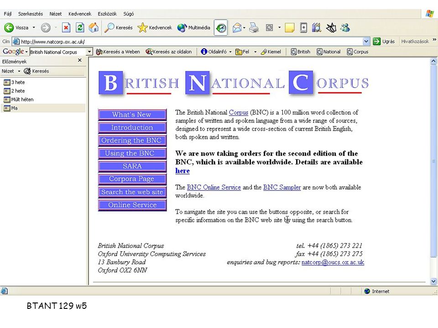The image size is (438, 328).
Task: Open the Eszközök menu
Action: tap(107, 14)
